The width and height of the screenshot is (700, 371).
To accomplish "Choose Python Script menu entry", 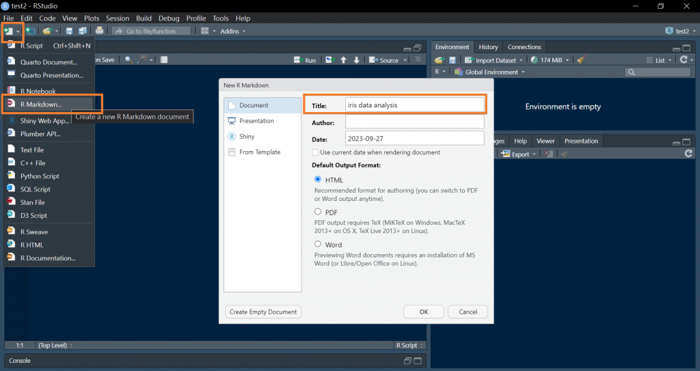I will pos(49,176).
